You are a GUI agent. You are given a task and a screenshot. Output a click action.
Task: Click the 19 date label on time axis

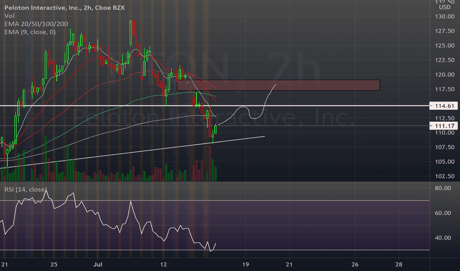[245, 265]
